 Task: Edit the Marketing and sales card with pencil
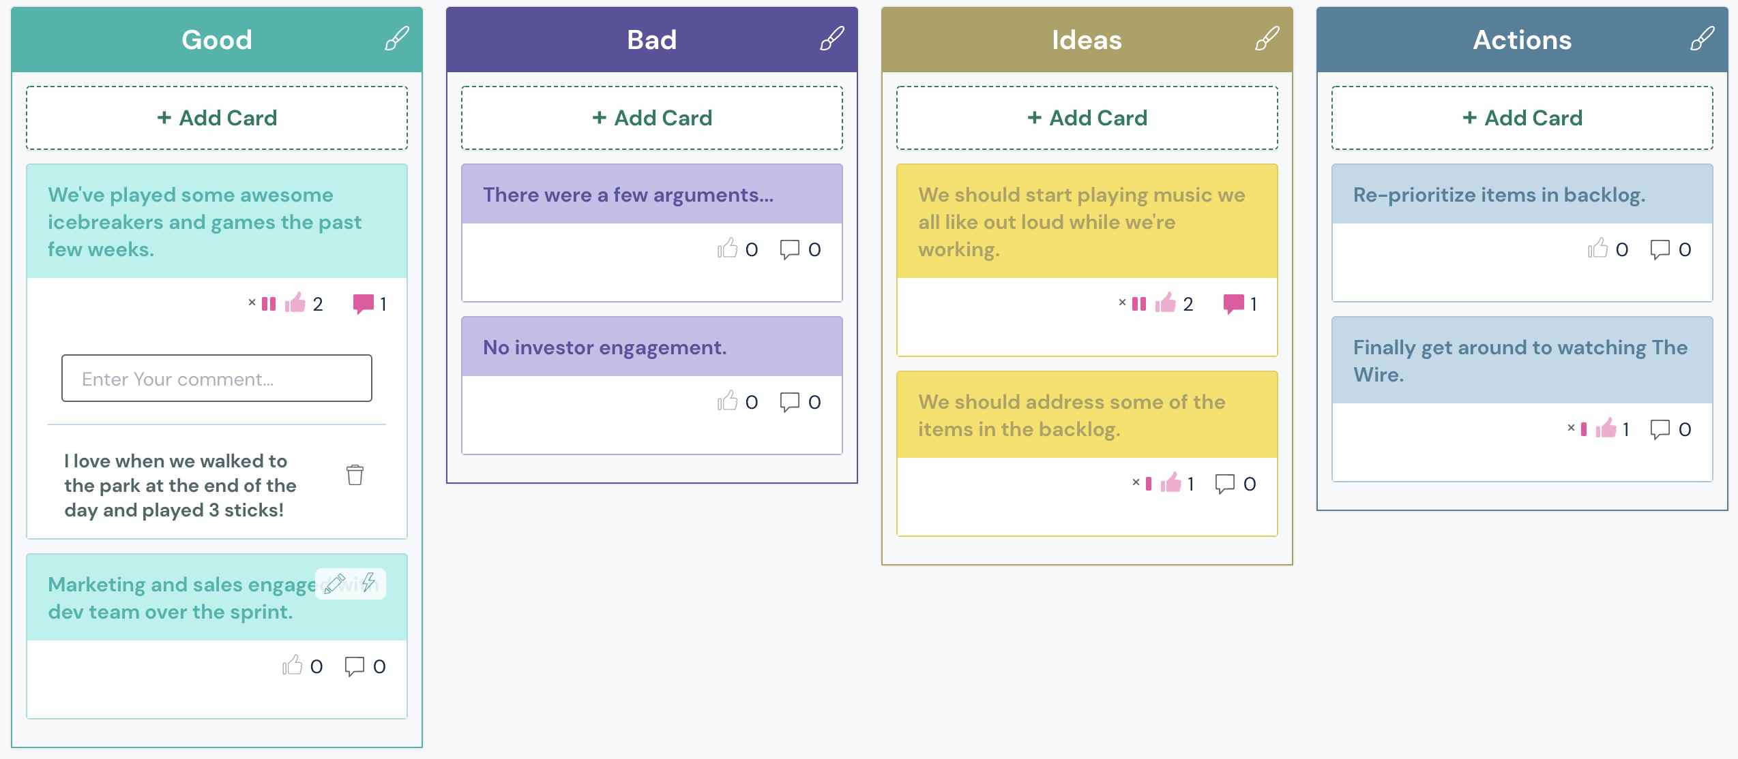click(x=334, y=584)
